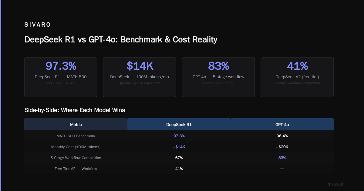Click the 96.4% table cell
The width and height of the screenshot is (364, 191).
pos(282,136)
